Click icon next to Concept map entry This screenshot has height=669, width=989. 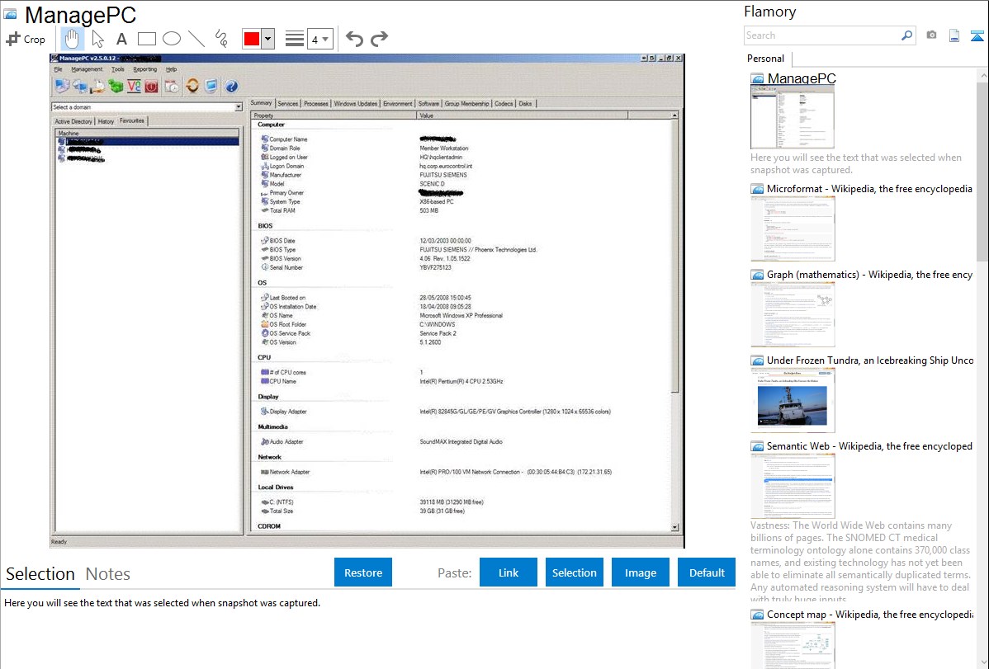pos(757,614)
